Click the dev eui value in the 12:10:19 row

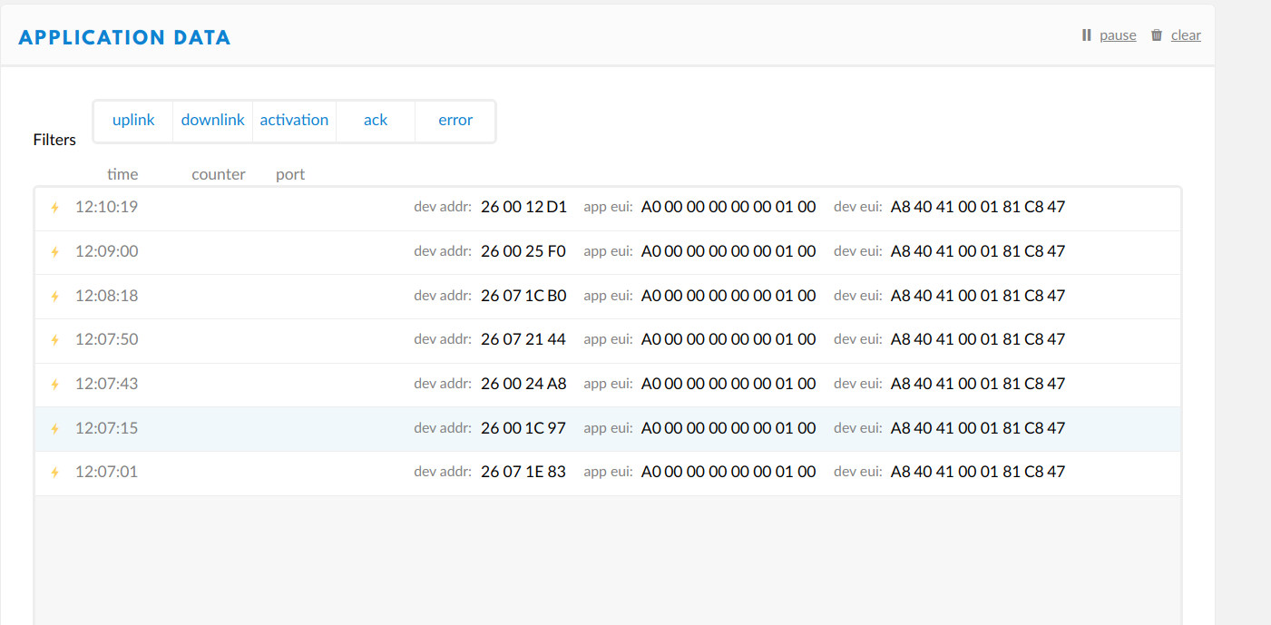[x=978, y=207]
